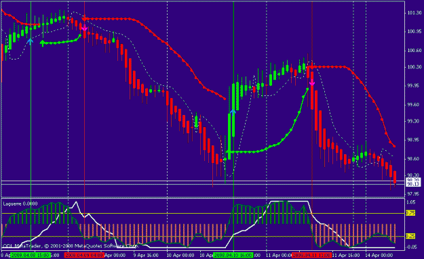Click the 11 Apr 16:00 time label
This screenshot has width=424, height=259.
pos(346,255)
